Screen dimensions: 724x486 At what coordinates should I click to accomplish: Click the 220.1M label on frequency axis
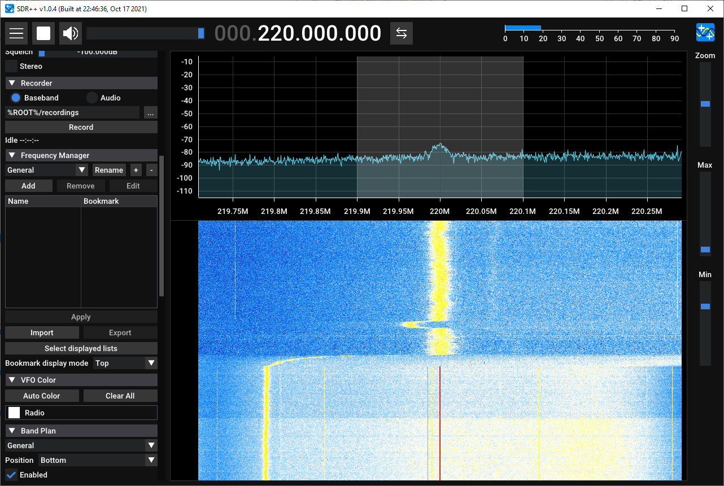tap(523, 211)
